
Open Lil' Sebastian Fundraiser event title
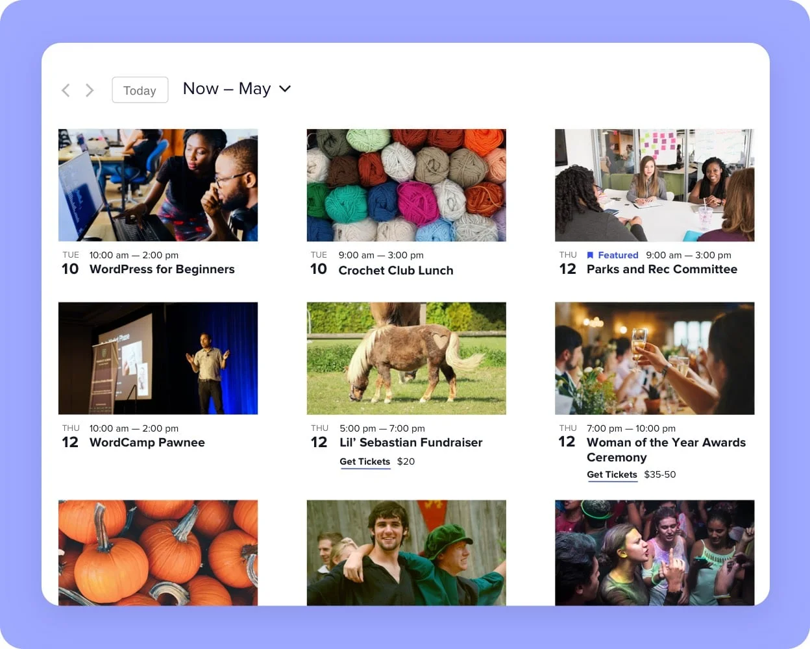pos(411,443)
